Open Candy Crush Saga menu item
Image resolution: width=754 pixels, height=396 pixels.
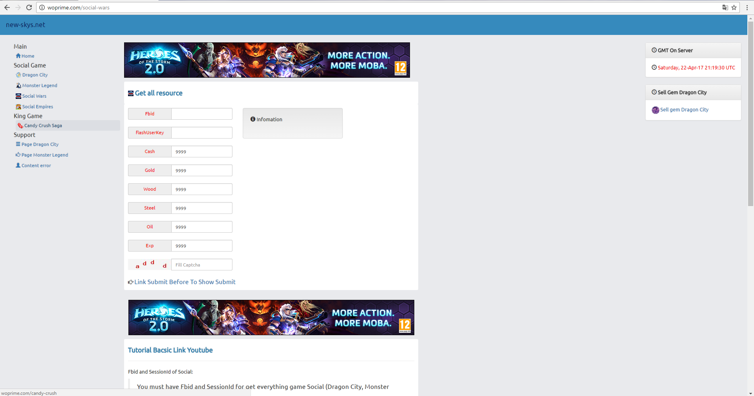[x=43, y=126]
